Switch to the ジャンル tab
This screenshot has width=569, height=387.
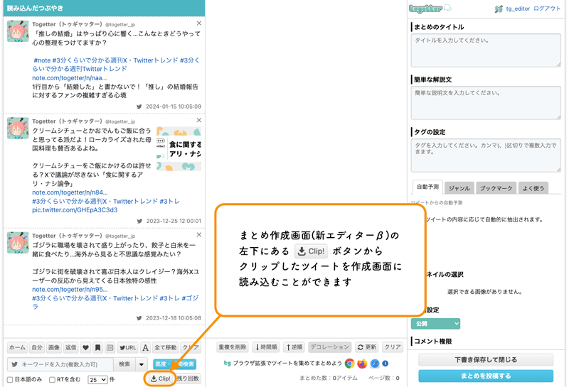(x=459, y=188)
